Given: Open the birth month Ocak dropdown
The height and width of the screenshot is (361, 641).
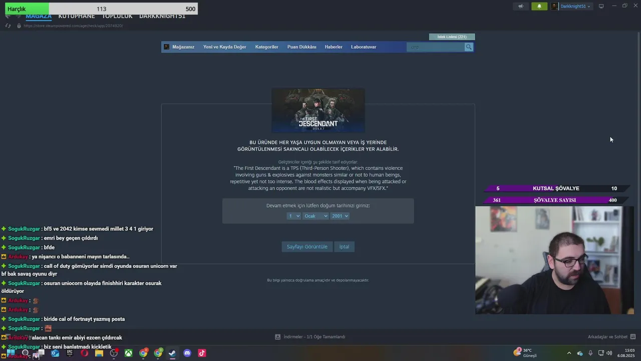Looking at the screenshot, I should [315, 216].
